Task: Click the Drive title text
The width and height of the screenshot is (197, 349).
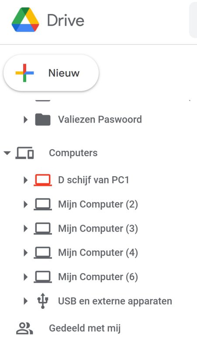Action: point(66,20)
